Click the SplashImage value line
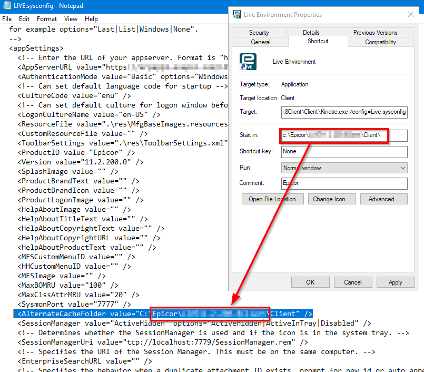Image resolution: width=424 pixels, height=372 pixels. 68,172
